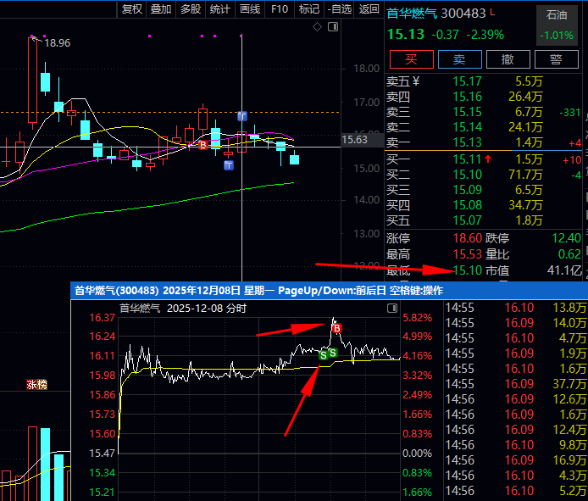The image size is (588, 501).
Task: Click 返回 to go back
Action: [369, 9]
